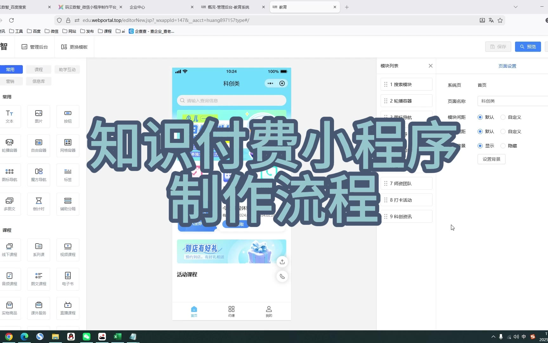Image resolution: width=548 pixels, height=343 pixels.
Task: Add the 轮播容器 carousel component
Action: [10, 145]
